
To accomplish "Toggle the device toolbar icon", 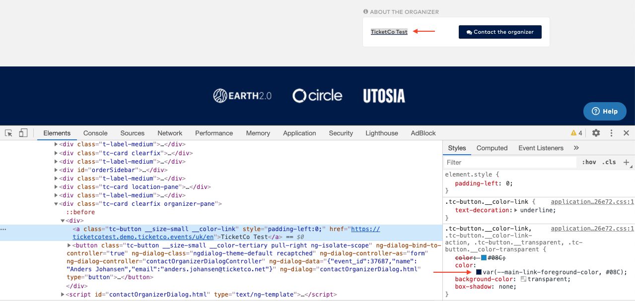I will coord(23,133).
